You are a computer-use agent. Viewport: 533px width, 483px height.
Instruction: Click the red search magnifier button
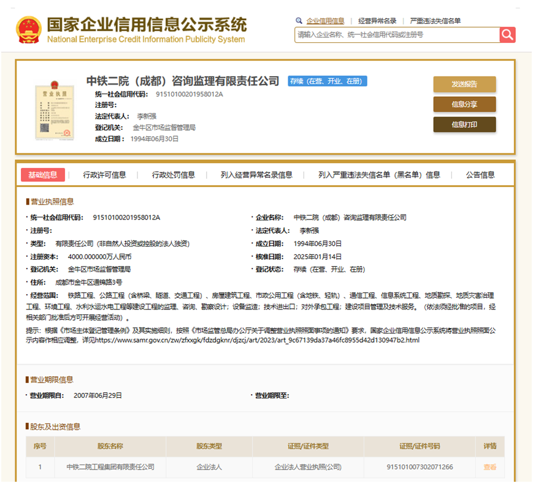(507, 35)
